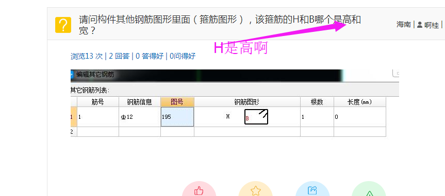Click the 图号 column header
445x196 pixels.
pyautogui.click(x=177, y=102)
